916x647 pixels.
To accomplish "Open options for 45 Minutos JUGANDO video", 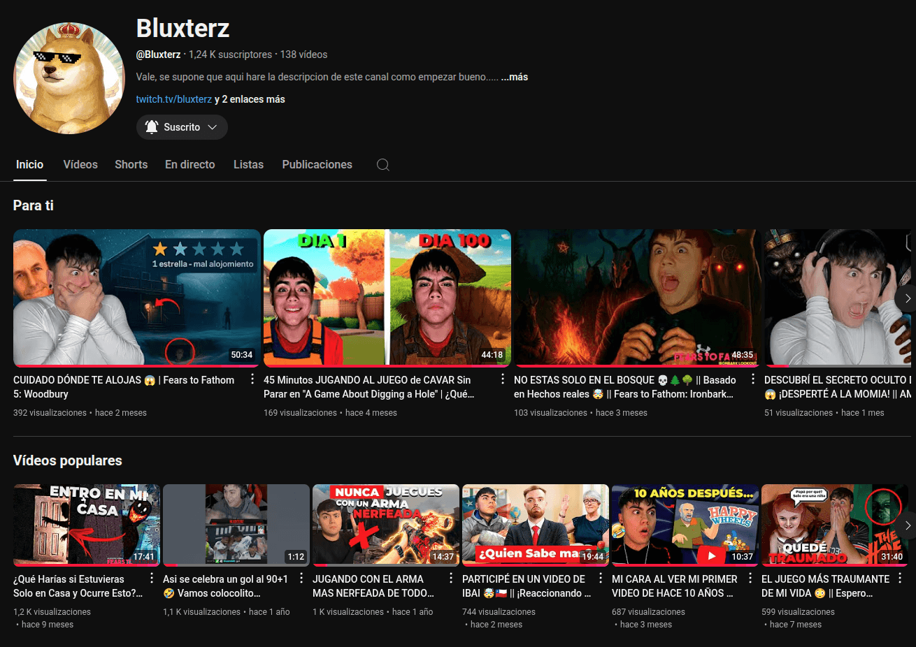I will point(503,379).
